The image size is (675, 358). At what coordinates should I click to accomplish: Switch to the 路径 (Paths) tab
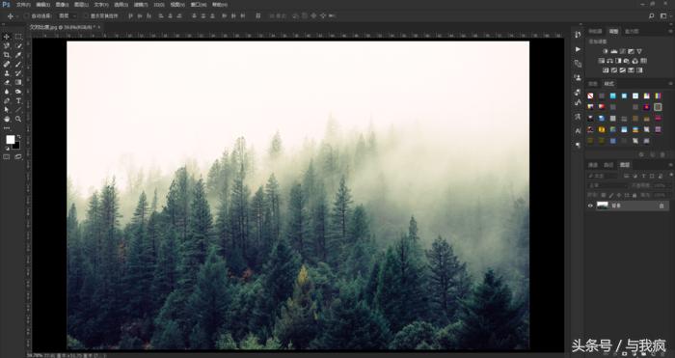click(608, 165)
